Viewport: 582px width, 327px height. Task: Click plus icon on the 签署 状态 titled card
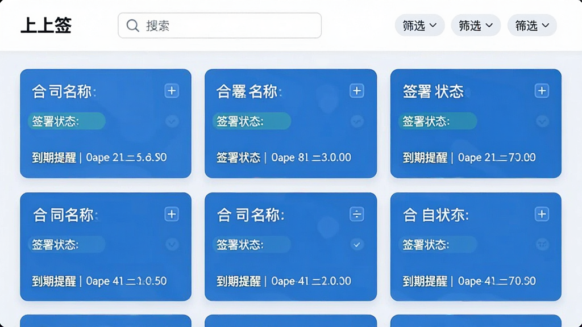[x=542, y=91]
